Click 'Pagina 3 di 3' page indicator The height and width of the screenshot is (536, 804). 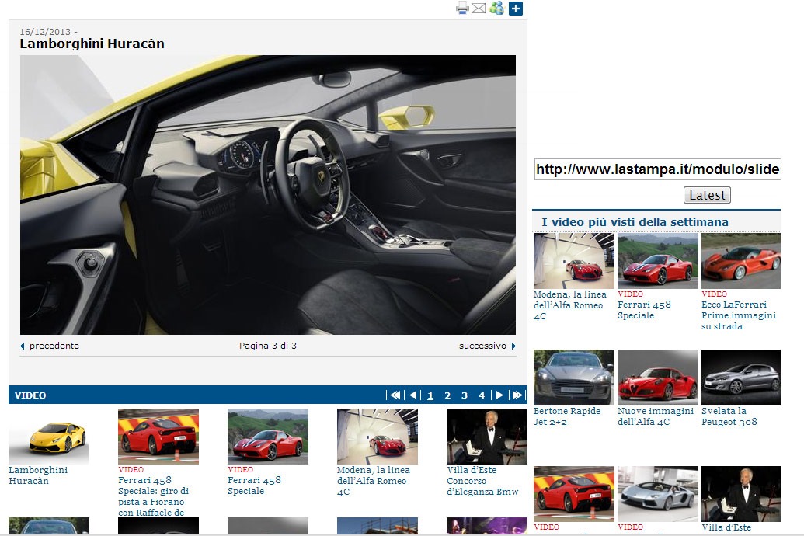tap(268, 346)
